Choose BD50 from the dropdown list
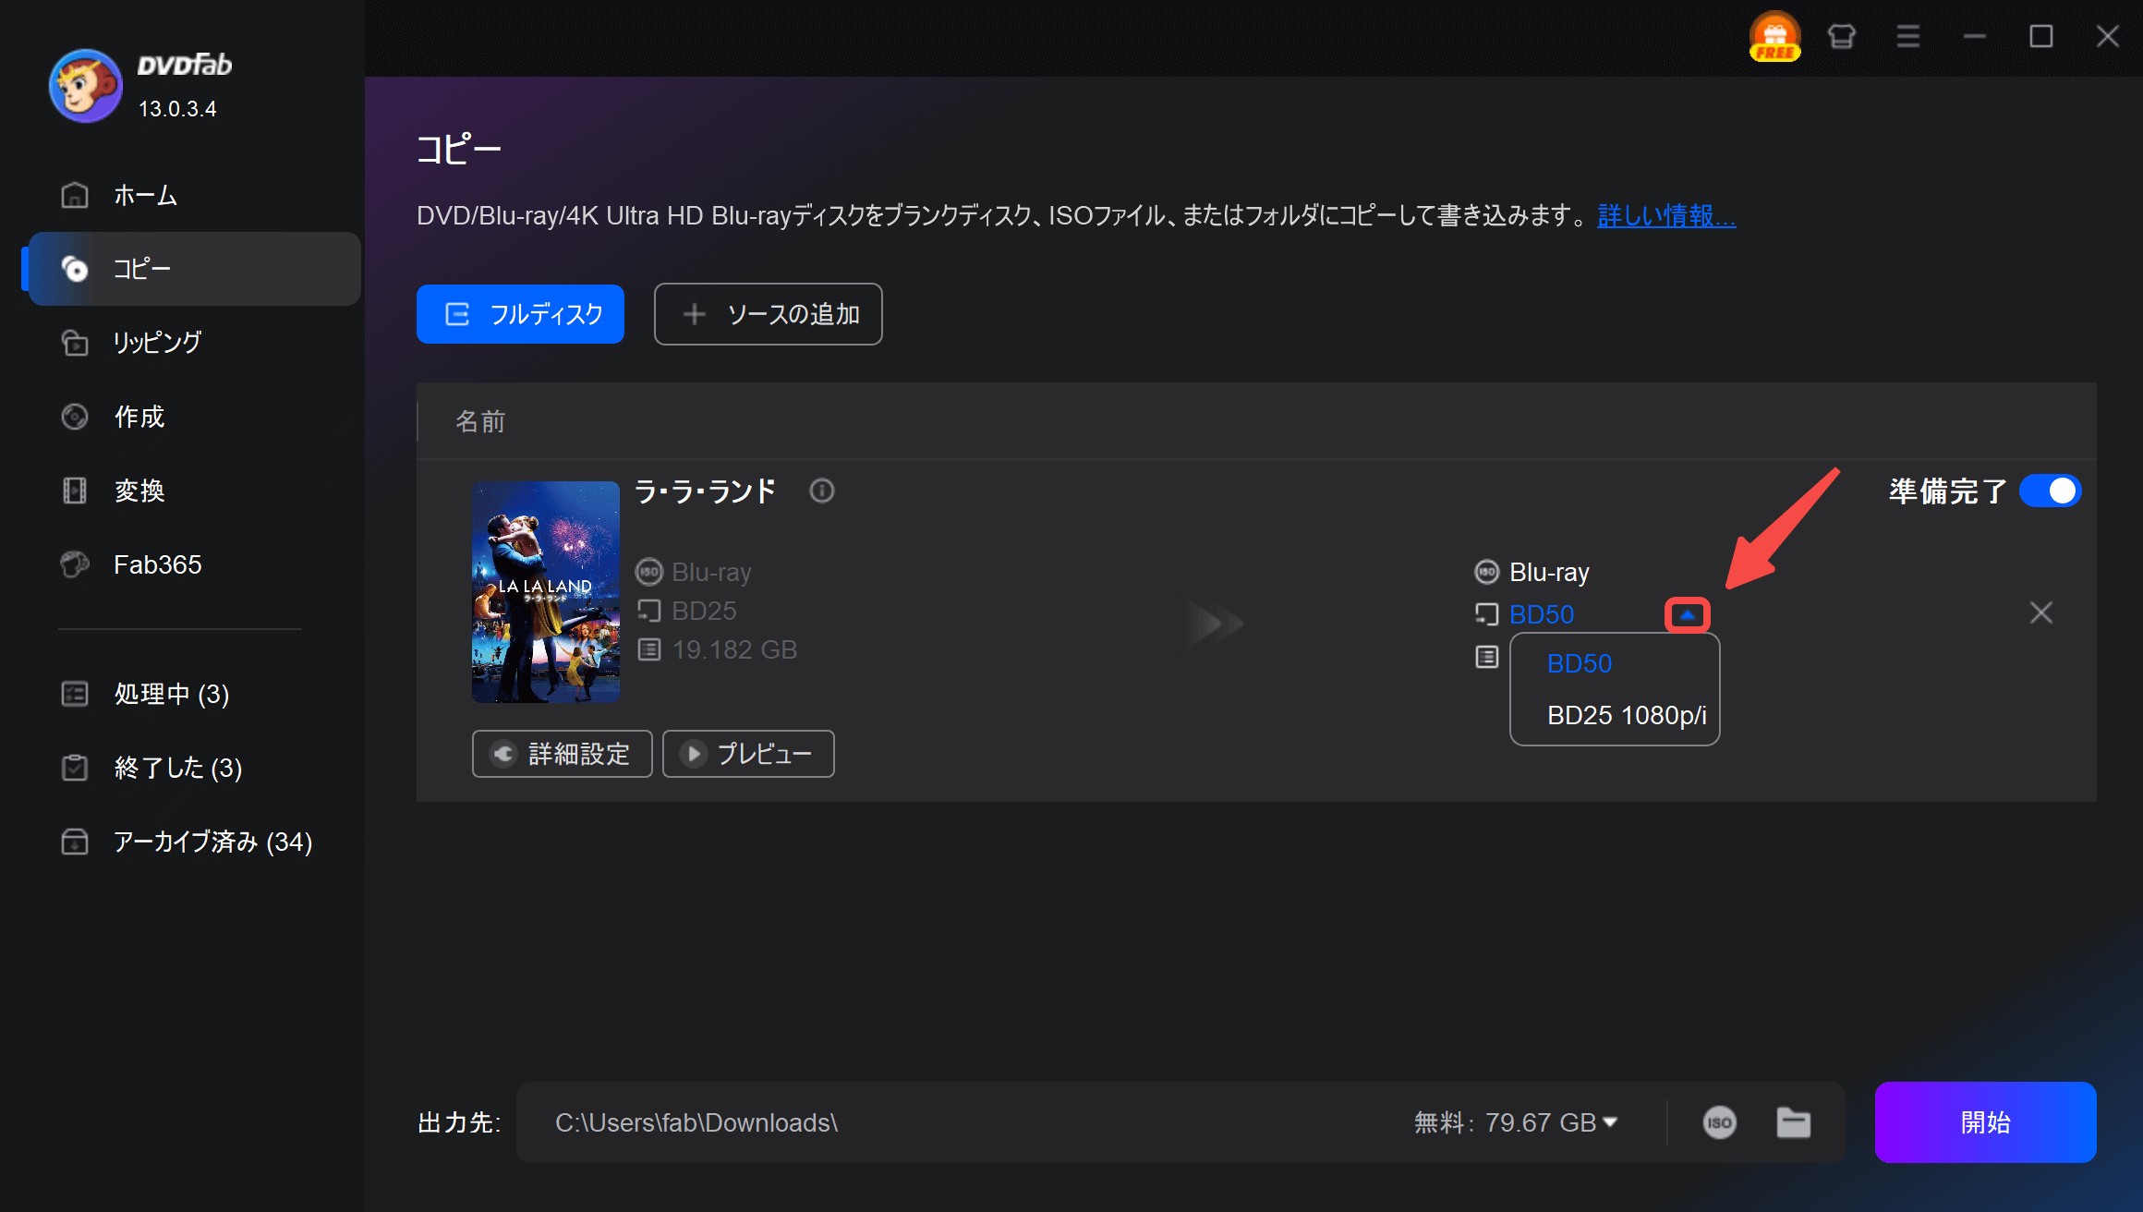The height and width of the screenshot is (1212, 2143). click(x=1579, y=663)
